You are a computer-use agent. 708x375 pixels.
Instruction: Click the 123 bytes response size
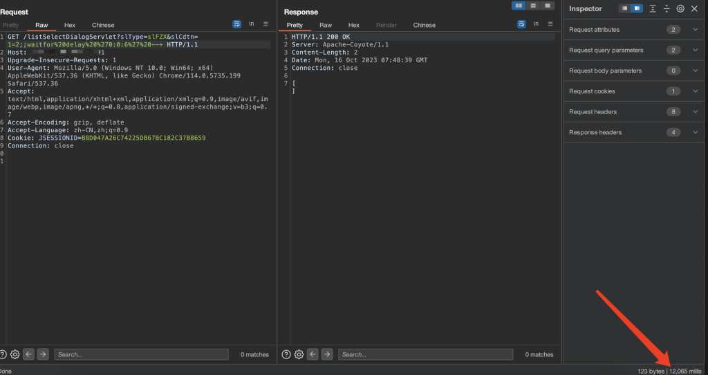click(651, 372)
